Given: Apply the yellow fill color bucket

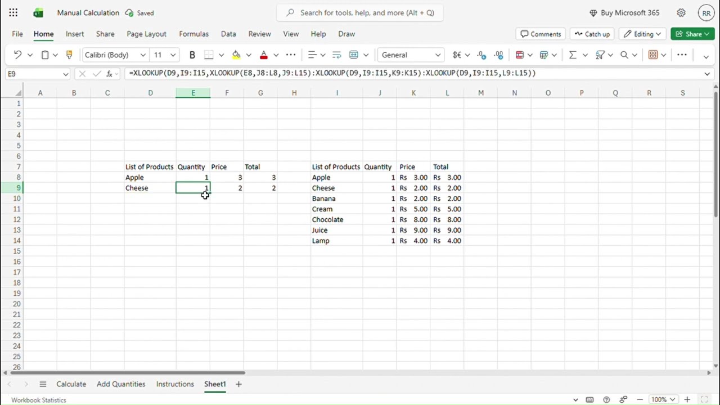Looking at the screenshot, I should coord(236,55).
